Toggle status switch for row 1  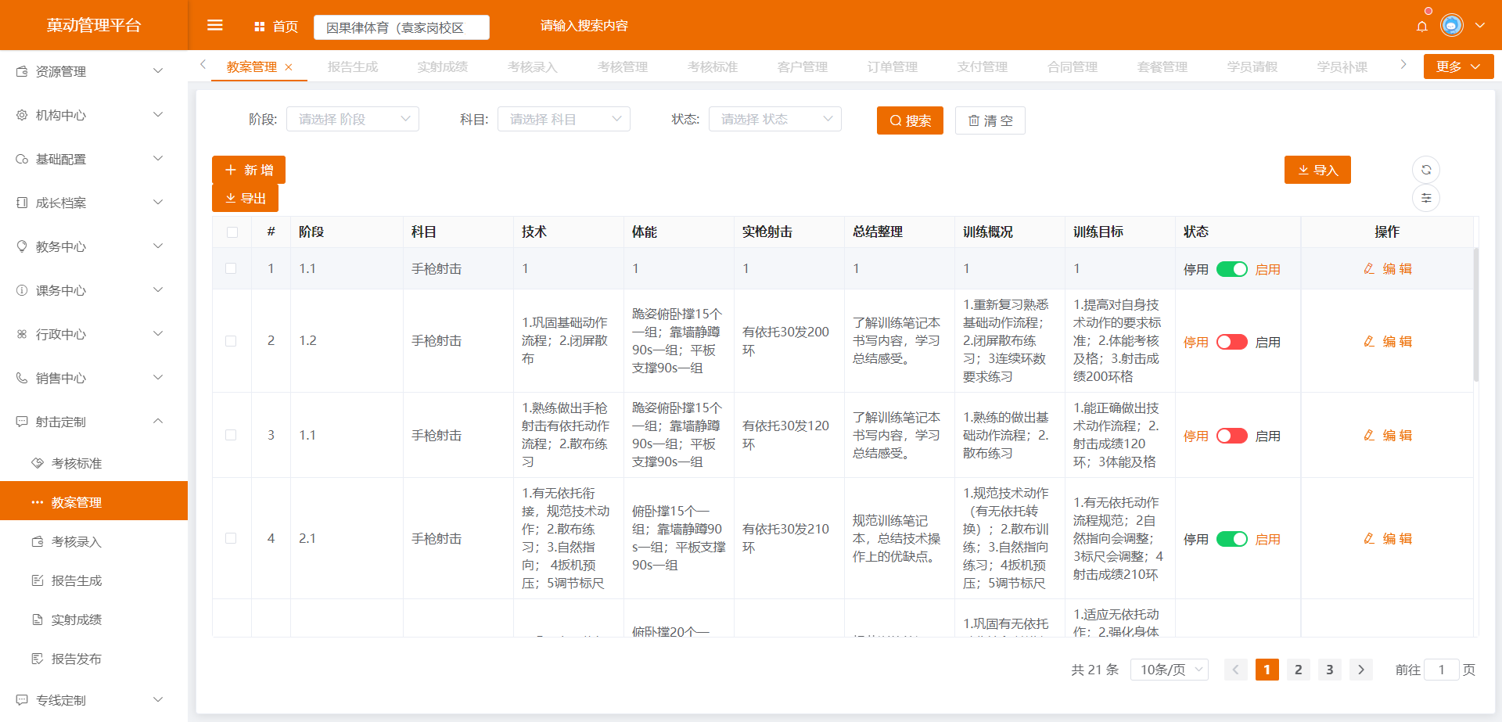(x=1232, y=269)
